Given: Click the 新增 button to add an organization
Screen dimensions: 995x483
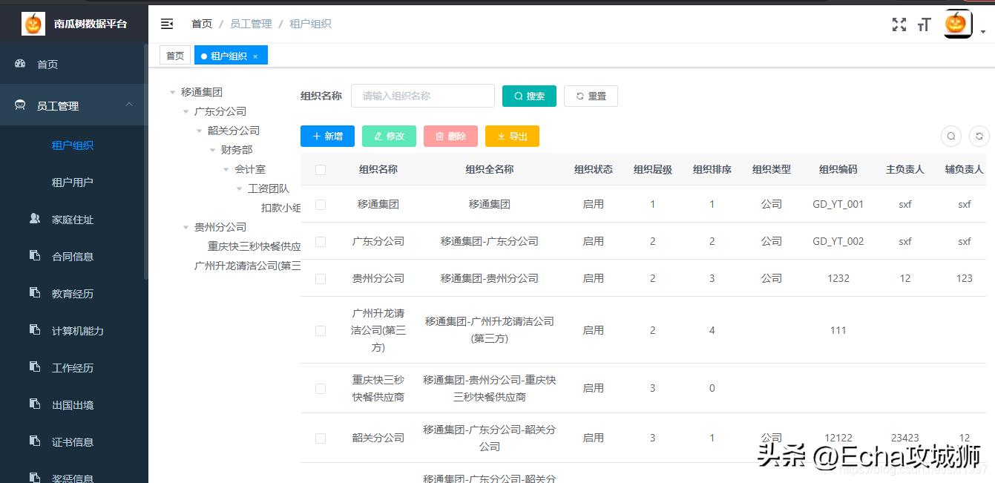Looking at the screenshot, I should pos(326,136).
